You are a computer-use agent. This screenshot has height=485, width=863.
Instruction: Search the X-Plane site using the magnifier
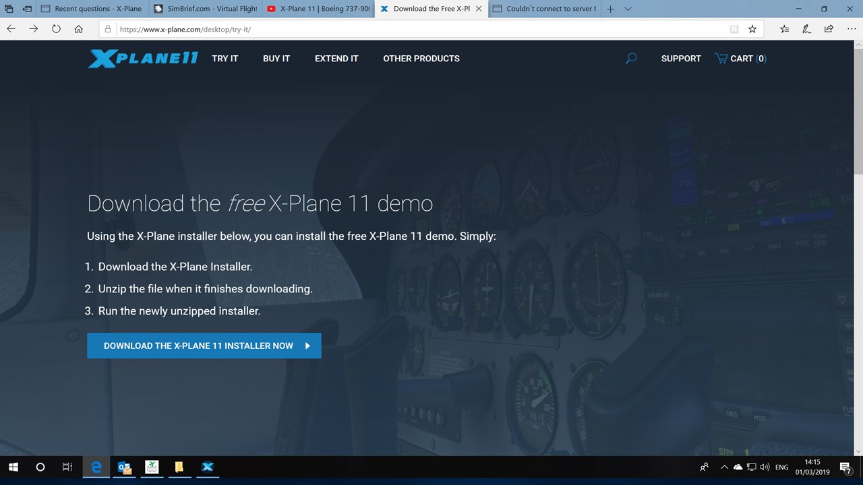click(x=631, y=59)
